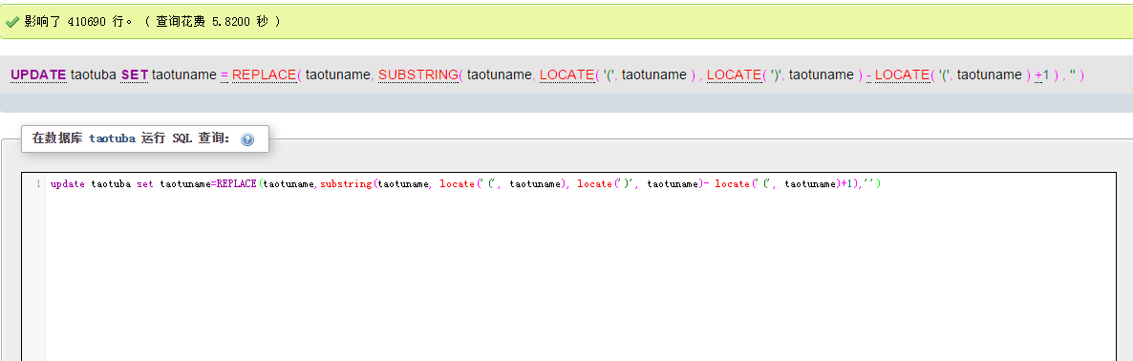Click the first LOCATE function link
The width and height of the screenshot is (1133, 361).
(x=567, y=74)
